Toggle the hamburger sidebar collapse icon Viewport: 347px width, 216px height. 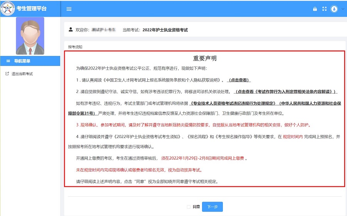coord(69,9)
